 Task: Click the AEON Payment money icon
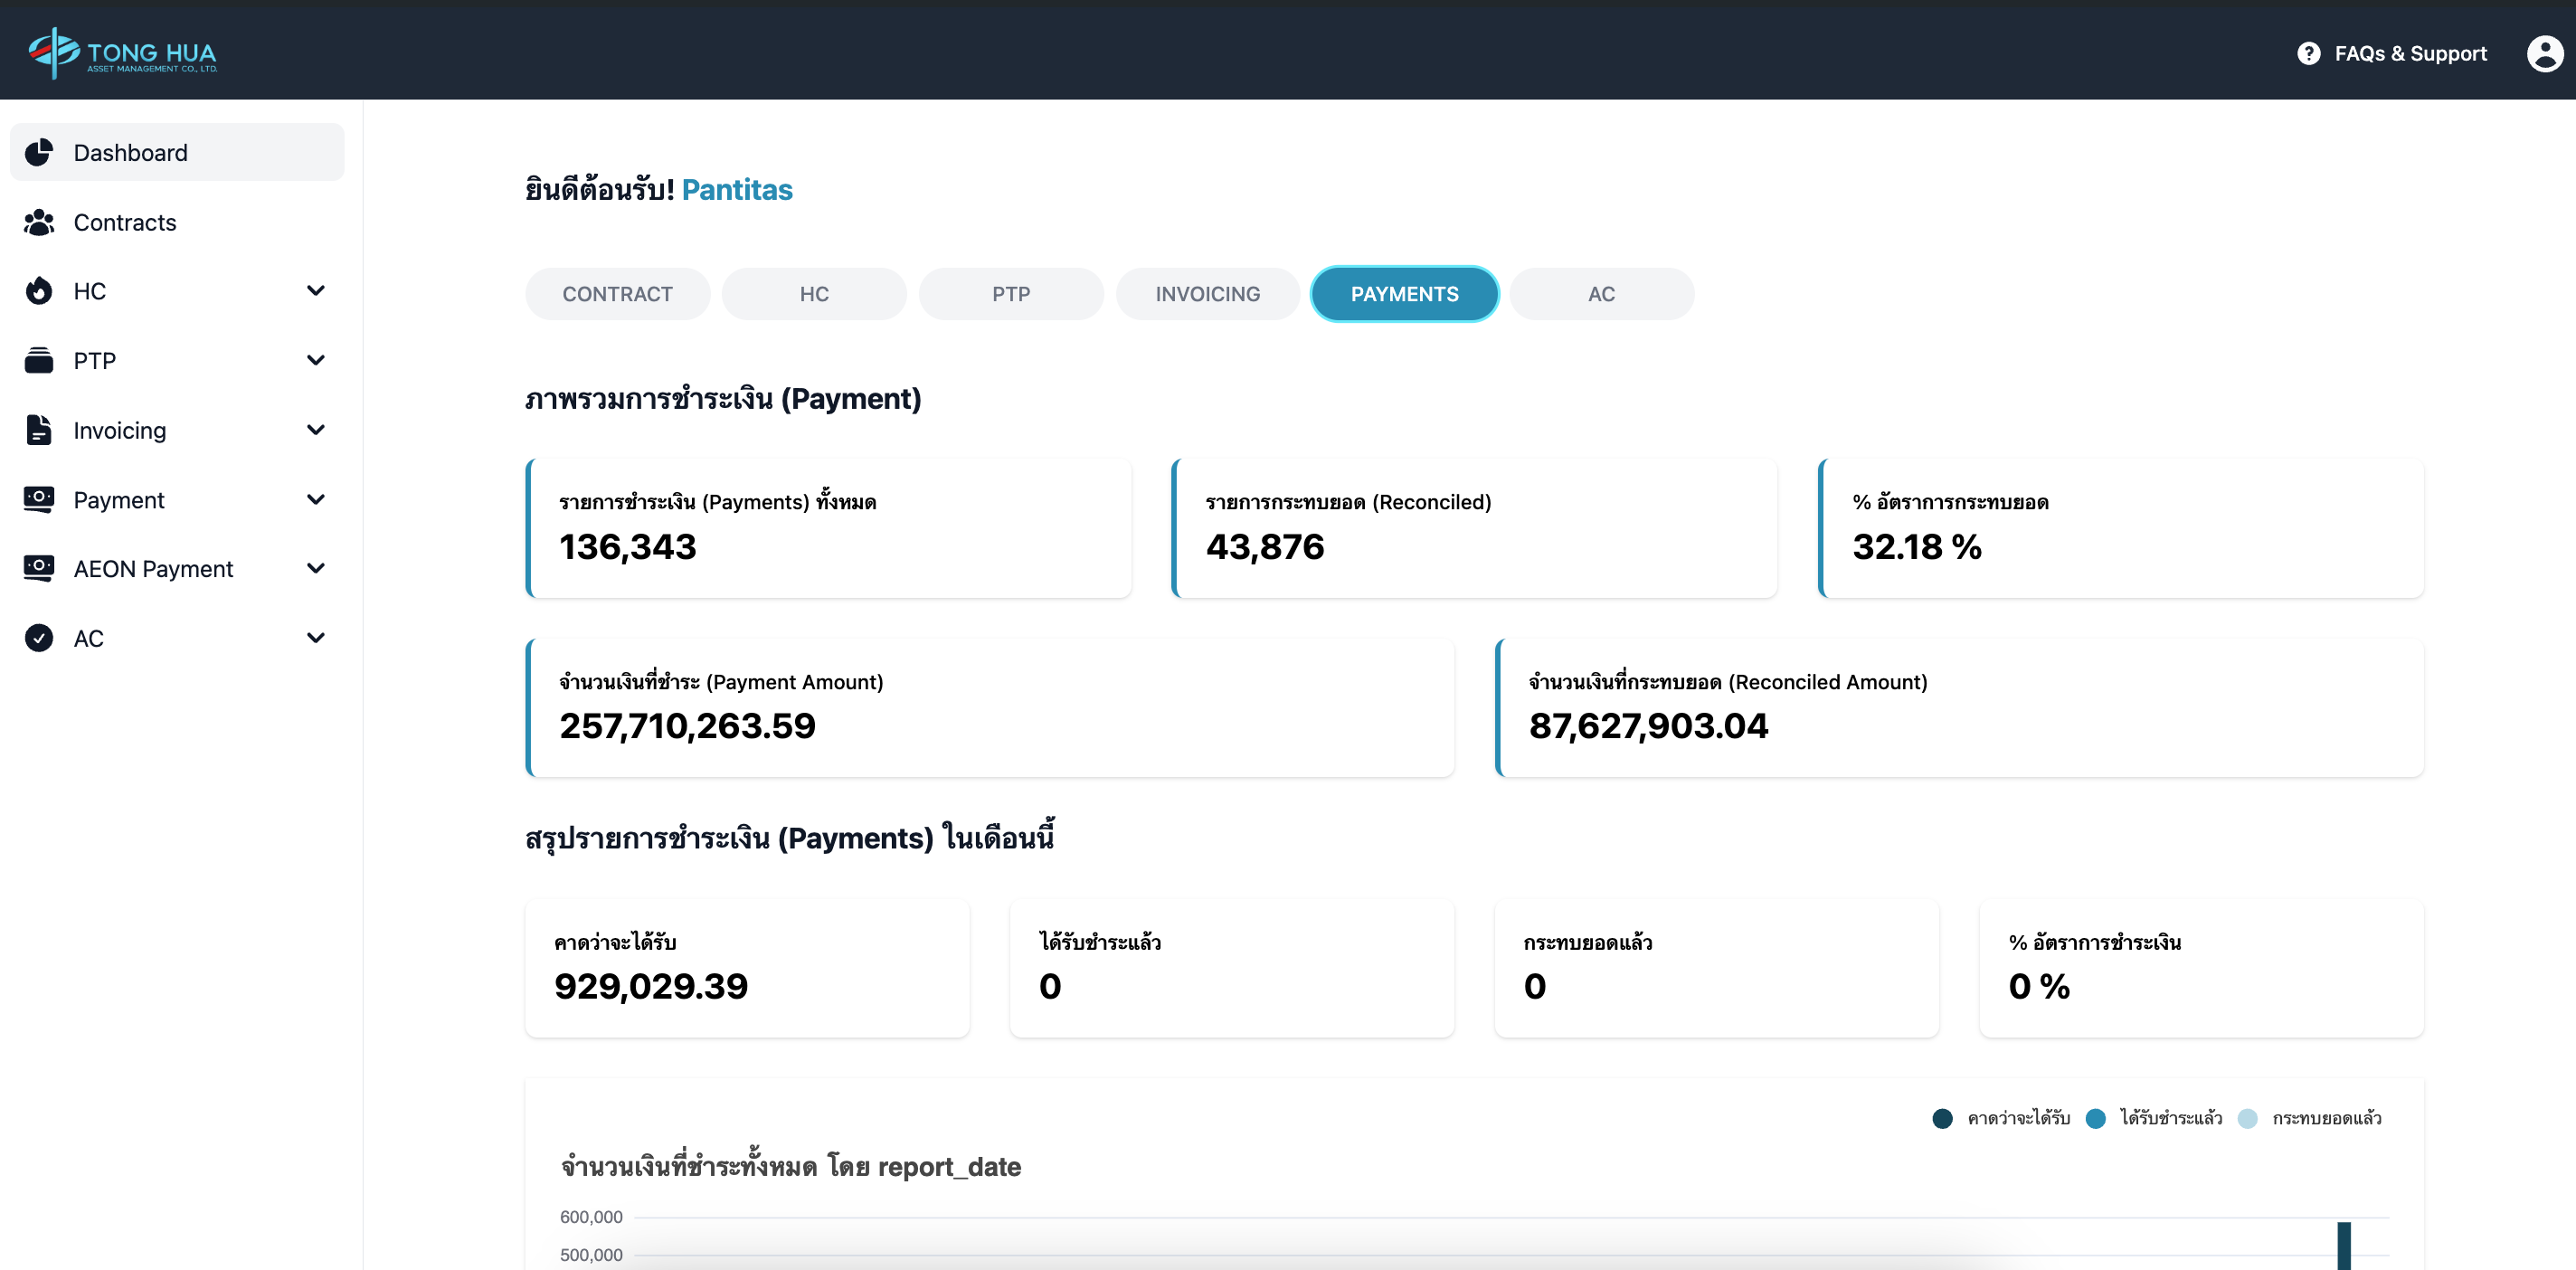(39, 568)
